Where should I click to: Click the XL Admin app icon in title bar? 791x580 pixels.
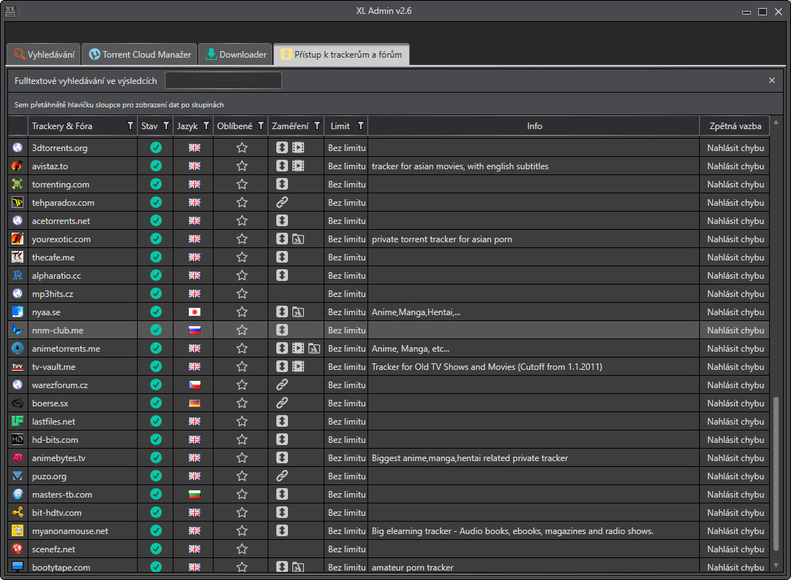pyautogui.click(x=10, y=11)
